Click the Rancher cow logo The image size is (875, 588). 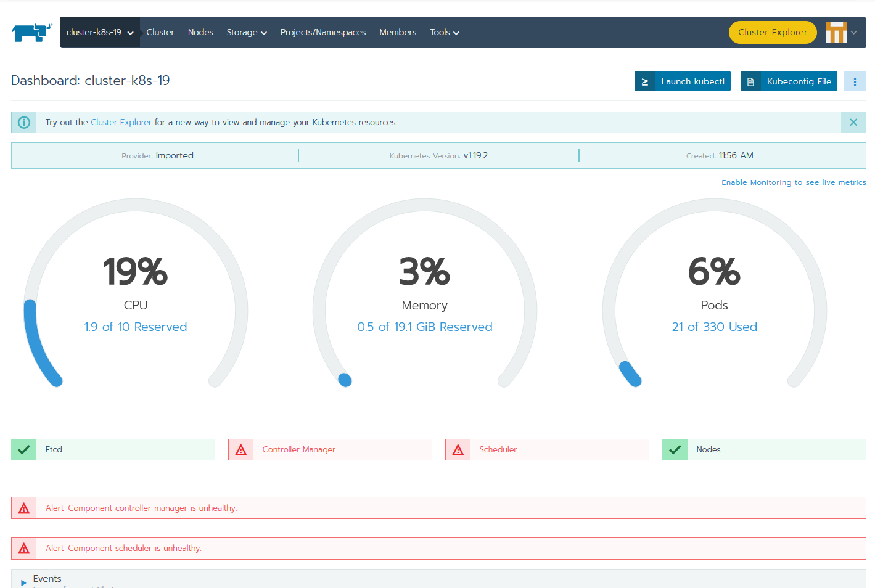coord(31,33)
